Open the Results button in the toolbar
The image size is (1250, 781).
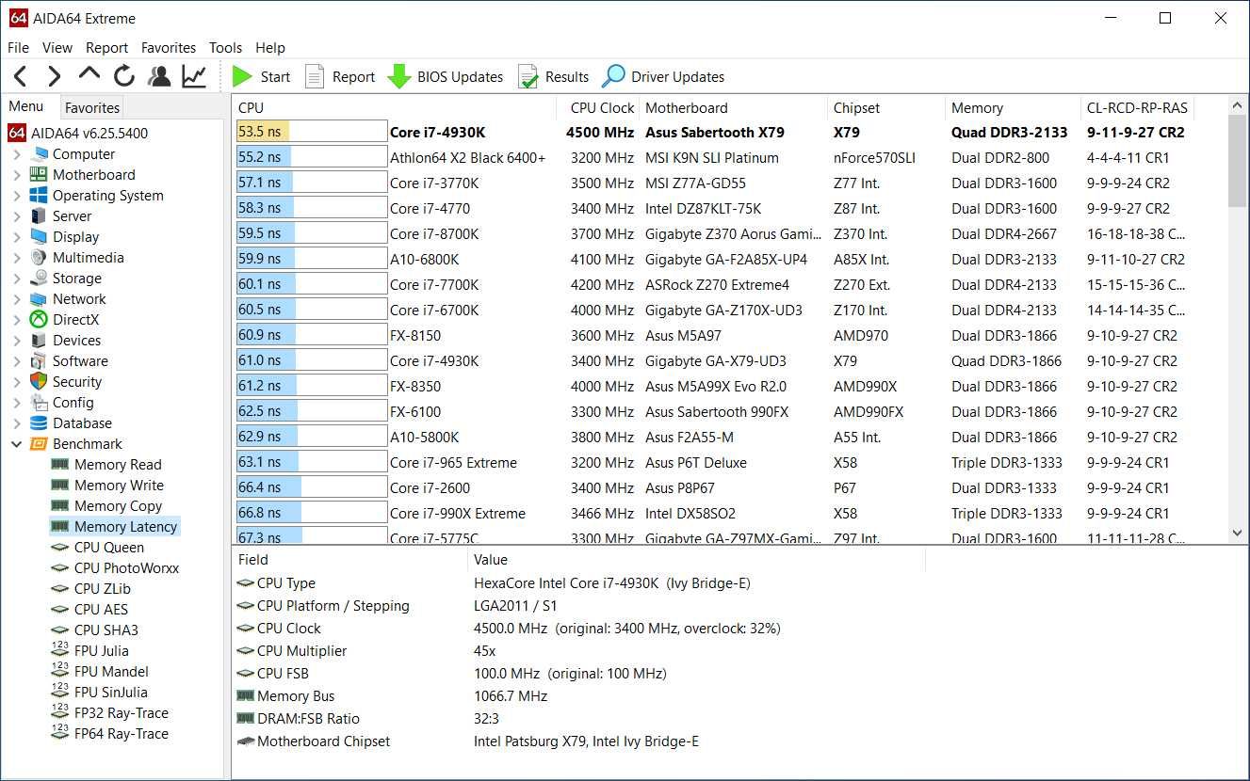click(554, 77)
